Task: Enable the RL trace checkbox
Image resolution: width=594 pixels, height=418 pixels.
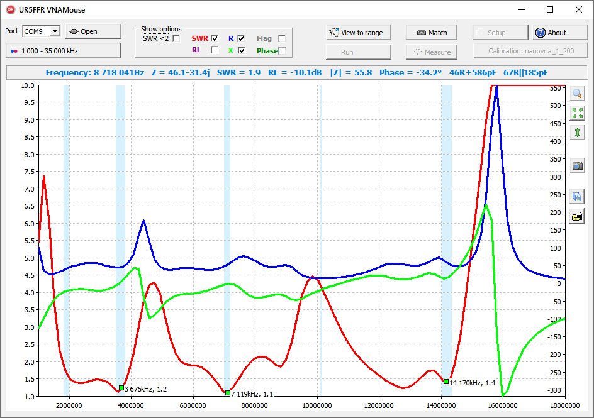Action: [215, 50]
